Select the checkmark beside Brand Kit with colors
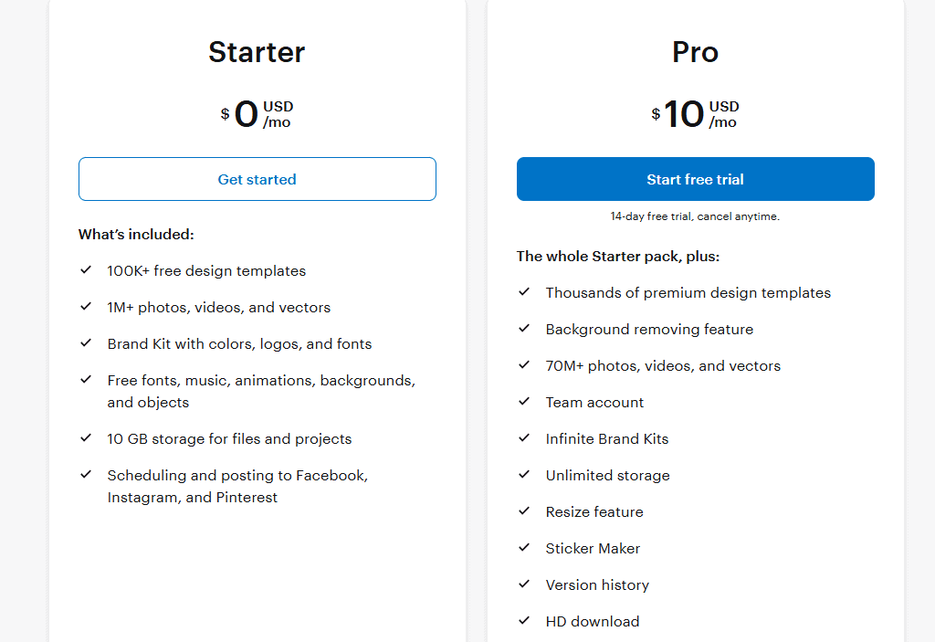The width and height of the screenshot is (935, 642). (86, 343)
